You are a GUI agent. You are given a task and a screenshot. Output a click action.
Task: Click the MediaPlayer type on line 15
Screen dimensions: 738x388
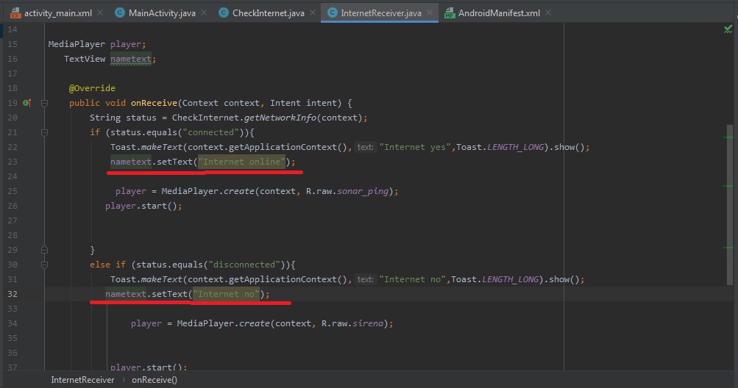[x=77, y=44]
